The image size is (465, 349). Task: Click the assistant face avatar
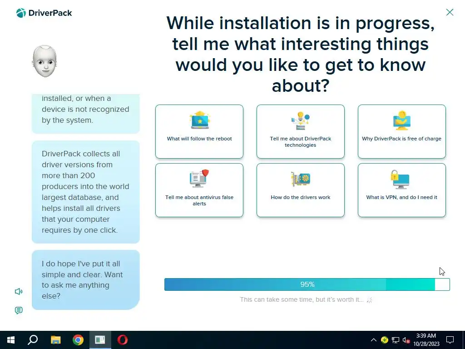click(45, 61)
